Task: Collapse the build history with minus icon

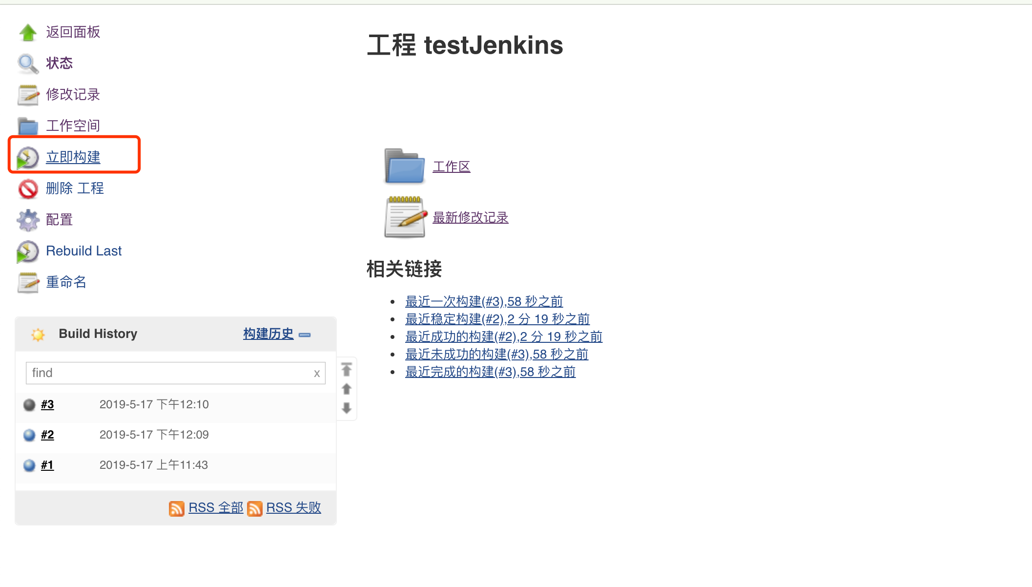Action: pyautogui.click(x=305, y=335)
